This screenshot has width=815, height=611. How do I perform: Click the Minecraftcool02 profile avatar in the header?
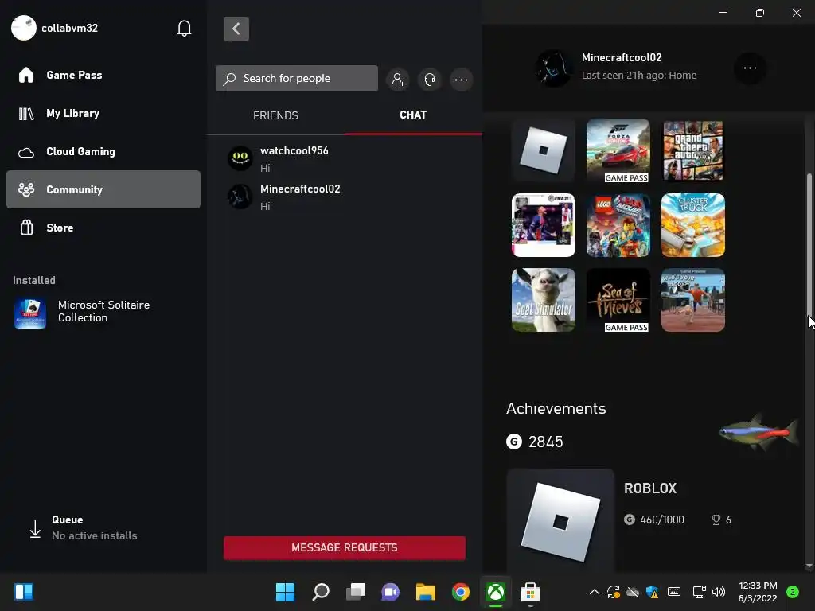click(554, 68)
